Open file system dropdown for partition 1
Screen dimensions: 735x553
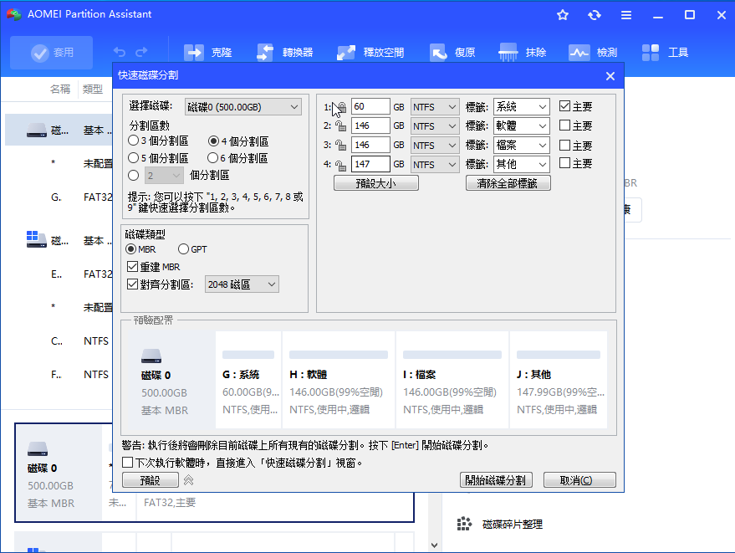(x=435, y=107)
